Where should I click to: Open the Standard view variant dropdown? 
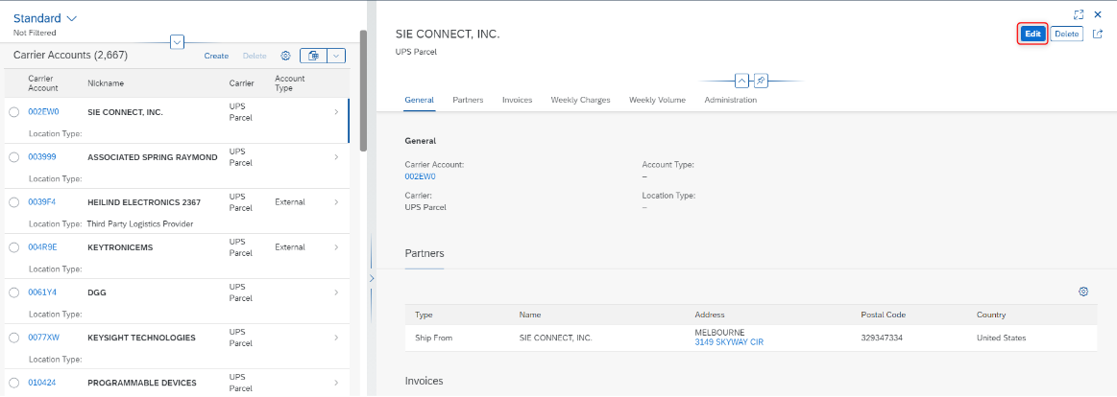pos(45,18)
